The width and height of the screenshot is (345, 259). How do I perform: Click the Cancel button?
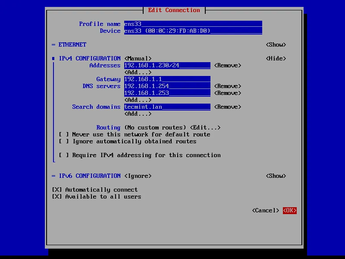click(x=265, y=210)
